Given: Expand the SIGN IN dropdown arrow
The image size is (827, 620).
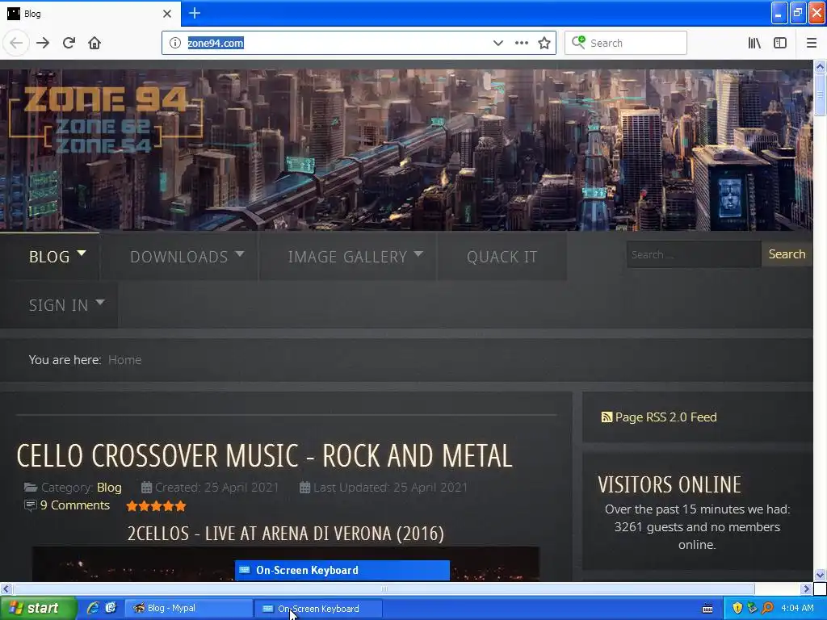Looking at the screenshot, I should point(99,302).
